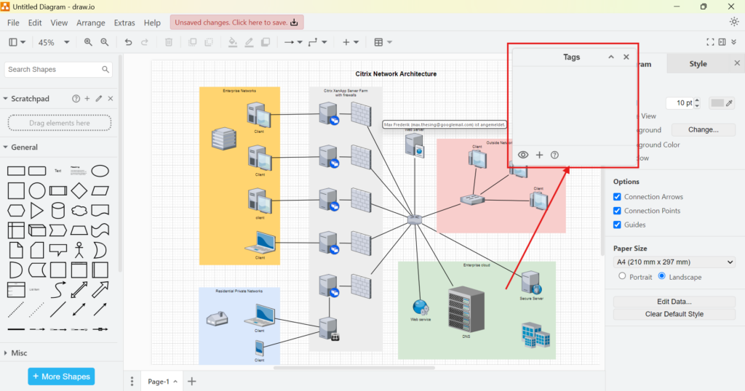Select the Landscape orientation
This screenshot has height=391, width=745.
662,276
